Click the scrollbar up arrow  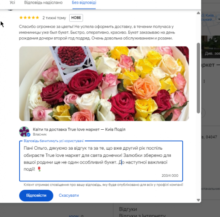click(198, 13)
